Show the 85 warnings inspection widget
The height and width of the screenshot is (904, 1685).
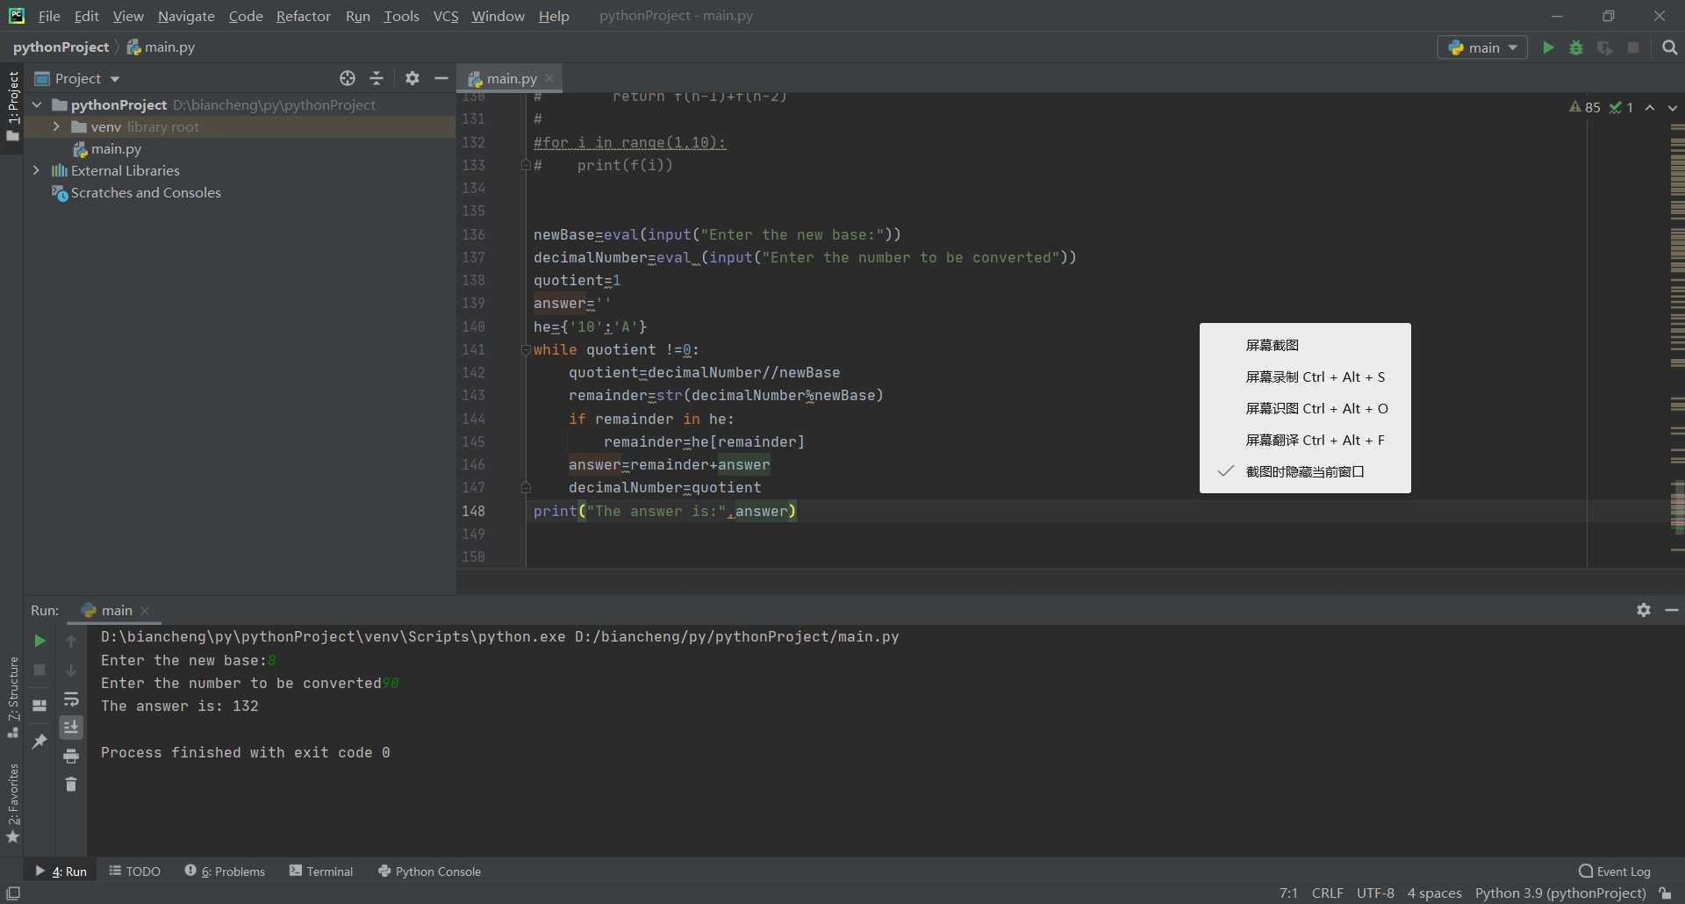click(x=1585, y=107)
